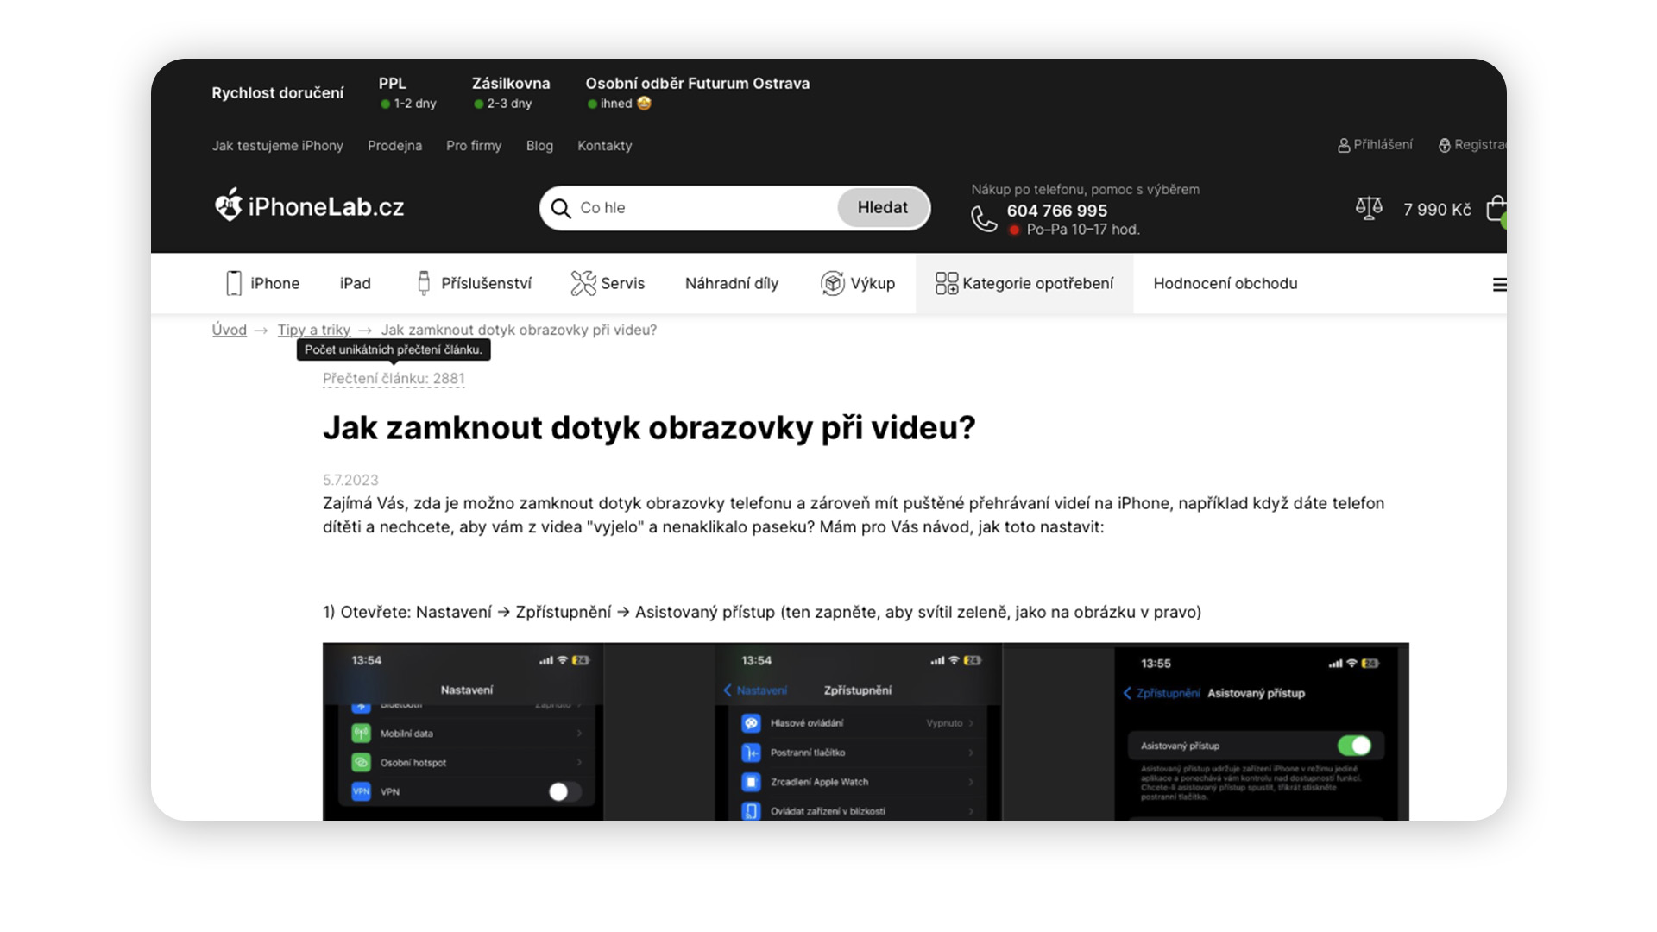Open the Blog link
This screenshot has height=932, width=1657.
coord(539,146)
